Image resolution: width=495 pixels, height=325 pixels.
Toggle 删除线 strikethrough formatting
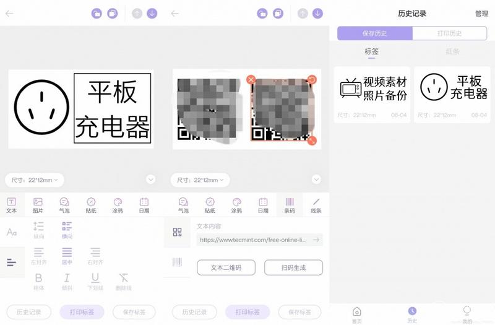pyautogui.click(x=123, y=282)
